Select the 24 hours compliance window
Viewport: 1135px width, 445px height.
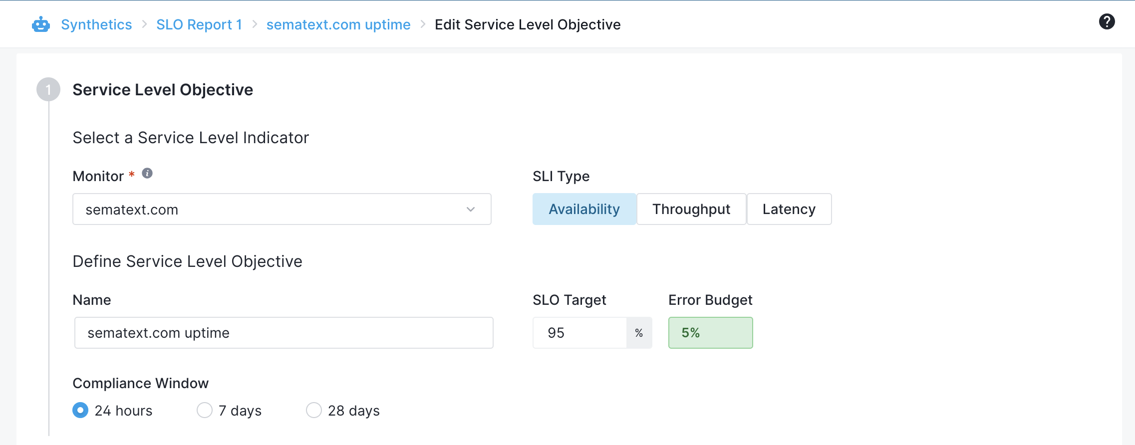[x=80, y=410]
